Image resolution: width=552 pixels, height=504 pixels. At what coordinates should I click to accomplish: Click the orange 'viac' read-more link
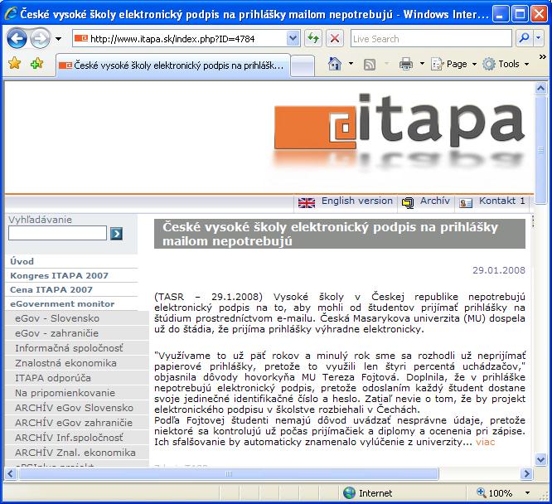485,442
